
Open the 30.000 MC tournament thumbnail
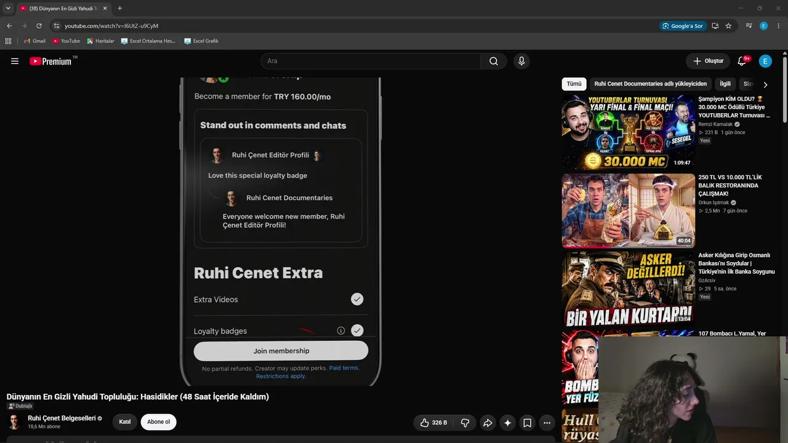[628, 132]
